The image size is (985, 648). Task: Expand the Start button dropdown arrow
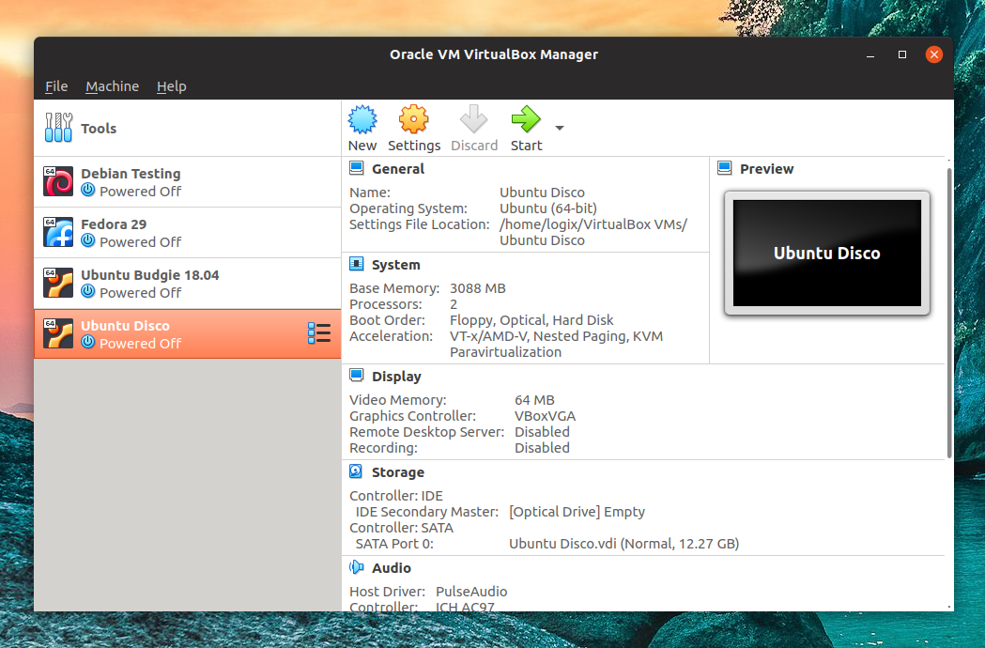point(560,128)
